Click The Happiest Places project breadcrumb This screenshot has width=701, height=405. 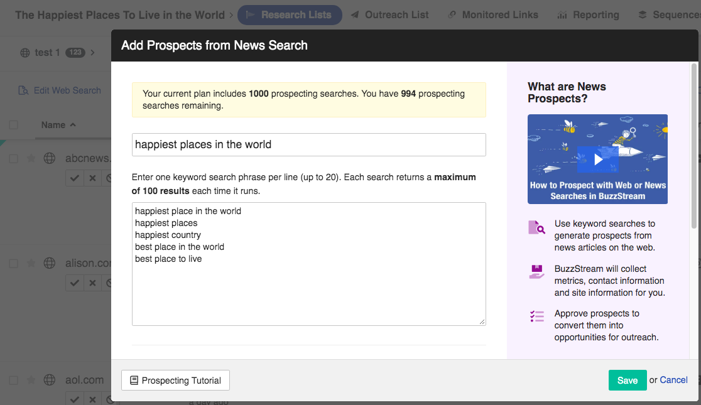point(120,15)
